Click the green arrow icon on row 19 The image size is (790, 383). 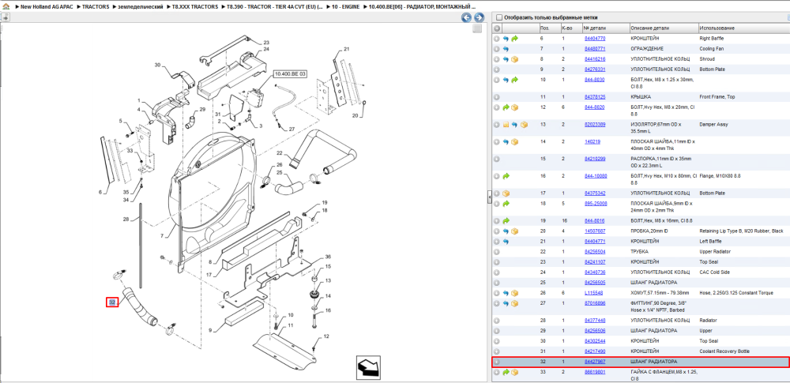point(506,221)
